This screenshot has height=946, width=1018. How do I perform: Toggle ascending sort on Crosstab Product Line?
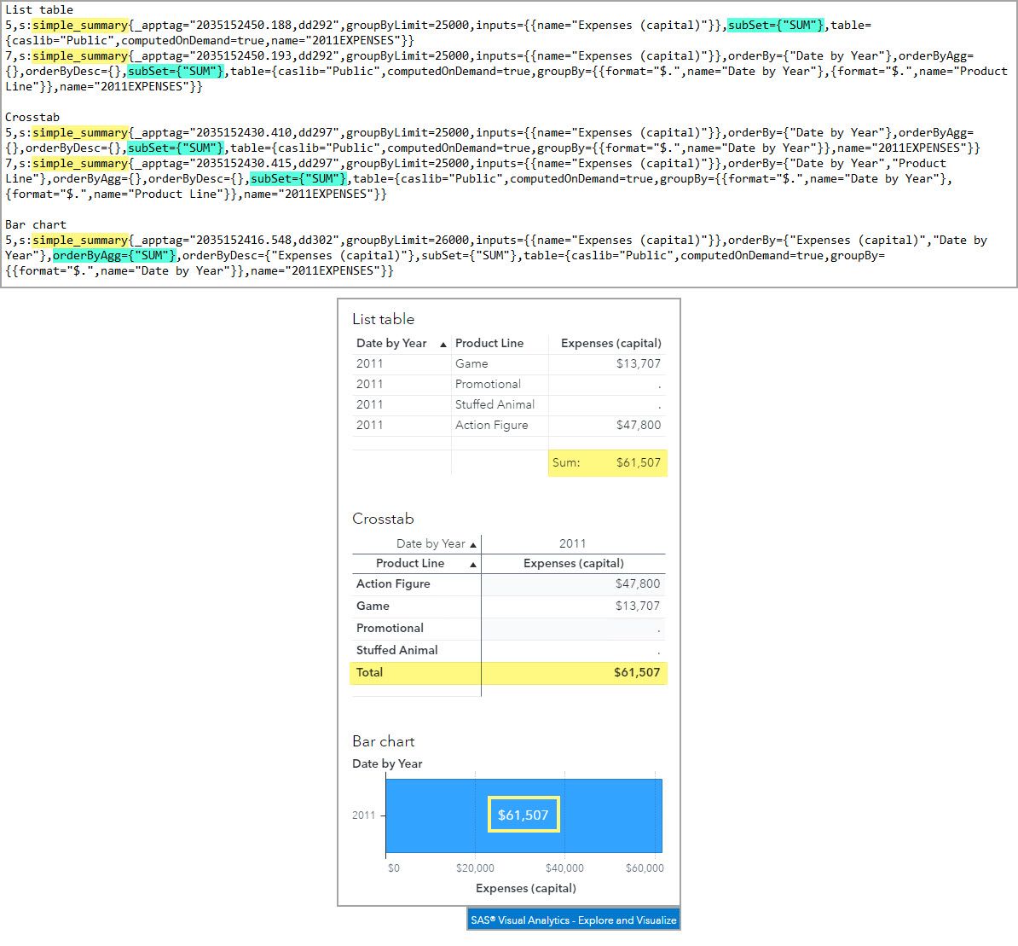(410, 563)
